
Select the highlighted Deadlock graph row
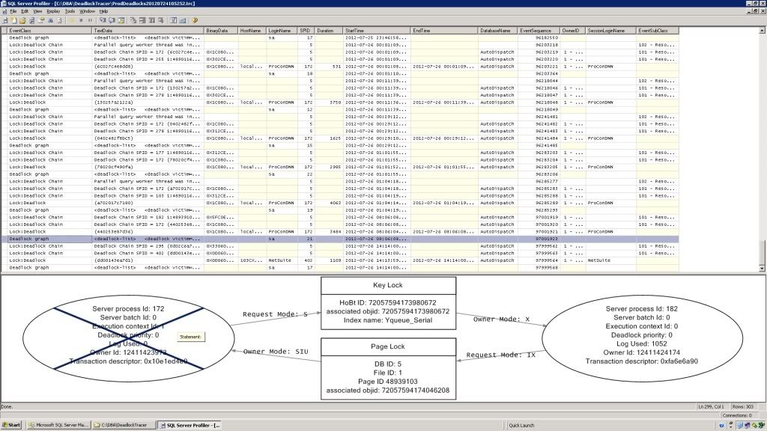pyautogui.click(x=339, y=239)
